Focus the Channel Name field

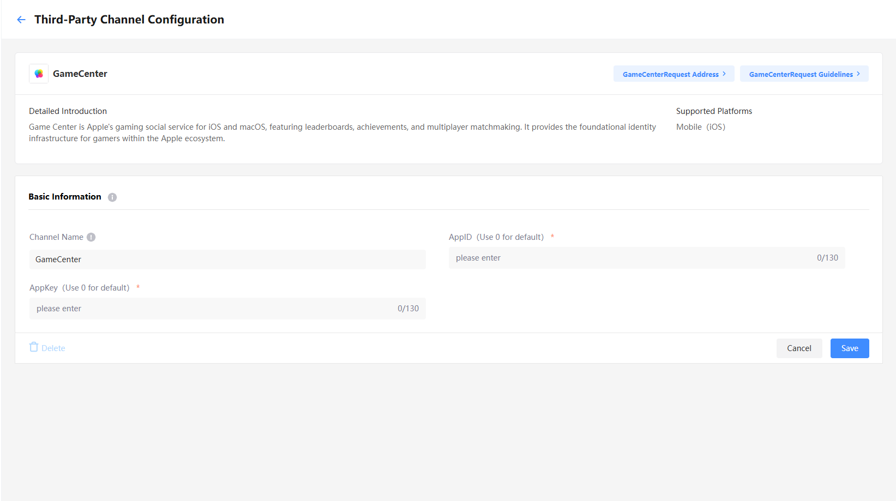click(227, 259)
